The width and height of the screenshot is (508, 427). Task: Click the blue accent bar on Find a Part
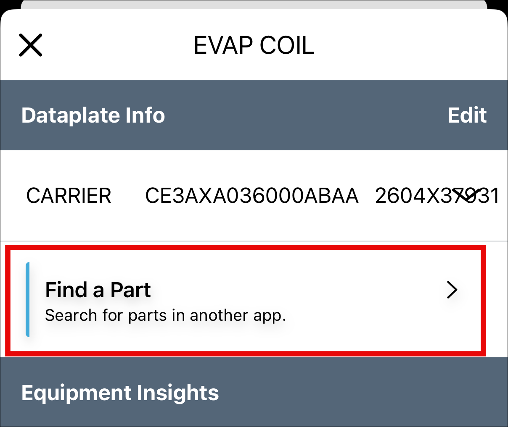(28, 299)
